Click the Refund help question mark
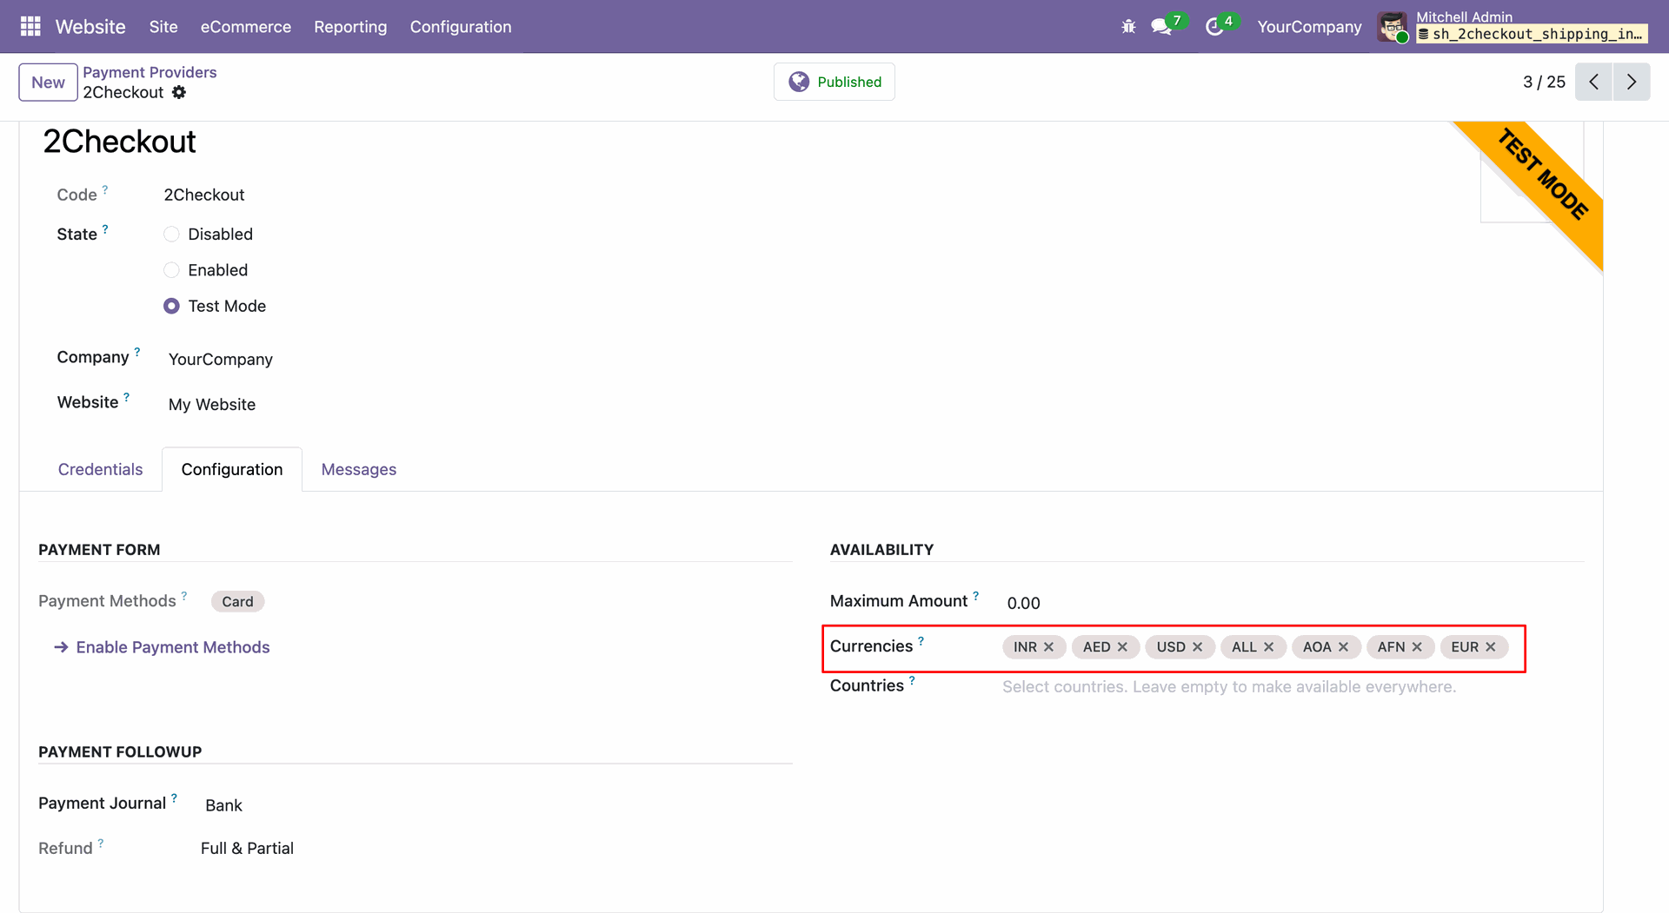The height and width of the screenshot is (913, 1669). coord(101,843)
